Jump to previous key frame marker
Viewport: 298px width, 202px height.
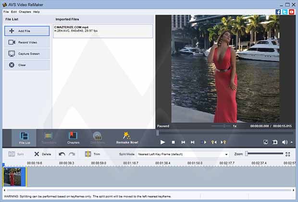coord(214,142)
